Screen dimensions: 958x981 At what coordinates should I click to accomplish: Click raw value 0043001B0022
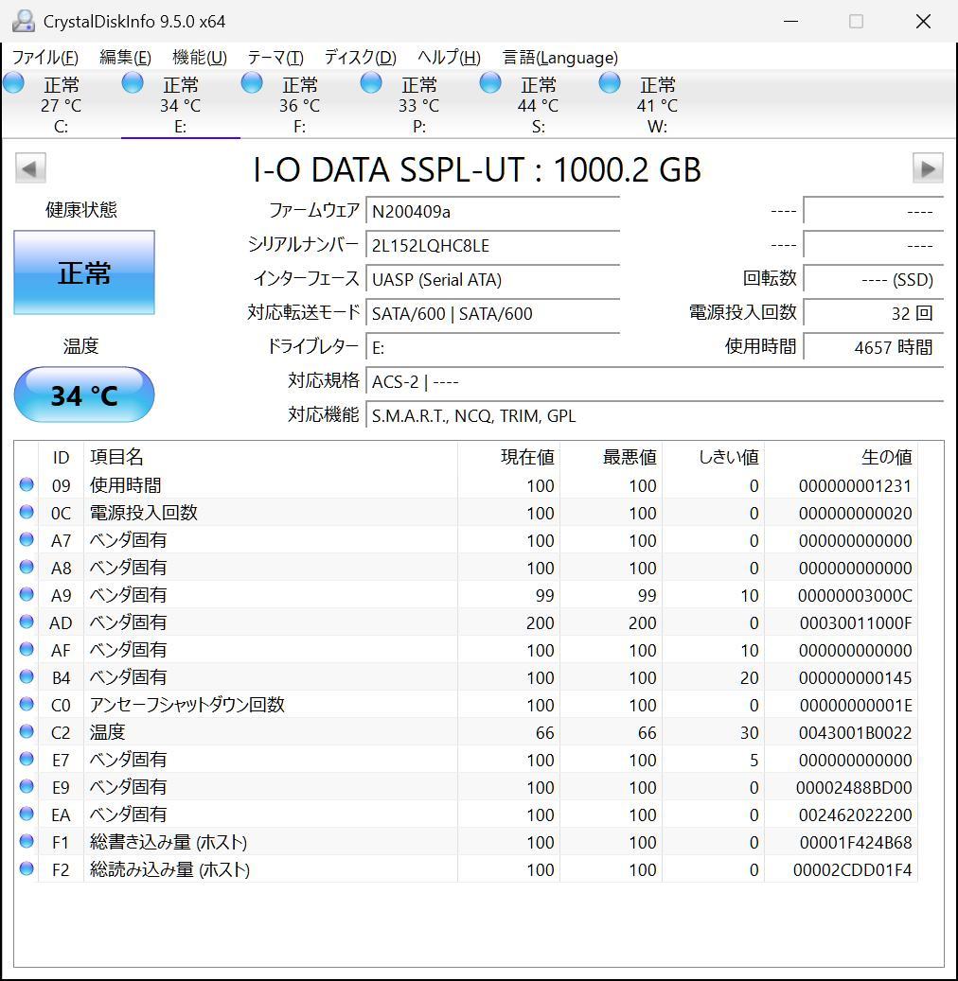point(855,732)
